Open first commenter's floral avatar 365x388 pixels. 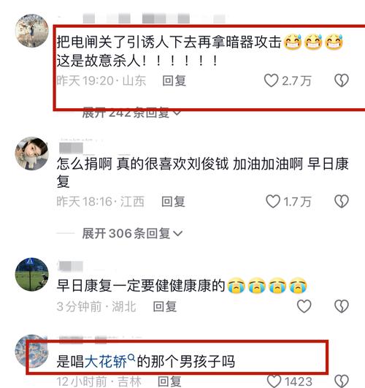point(31,31)
